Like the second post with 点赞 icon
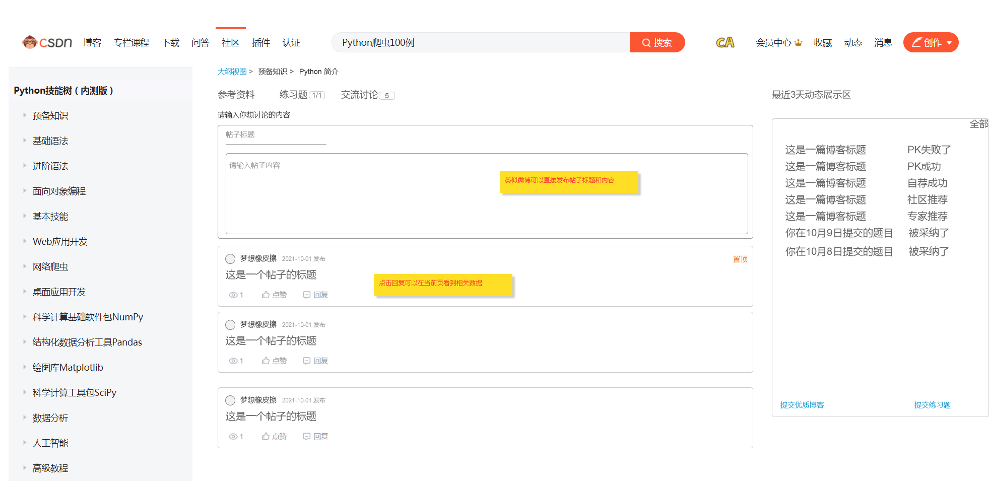This screenshot has height=481, width=989. click(x=266, y=361)
